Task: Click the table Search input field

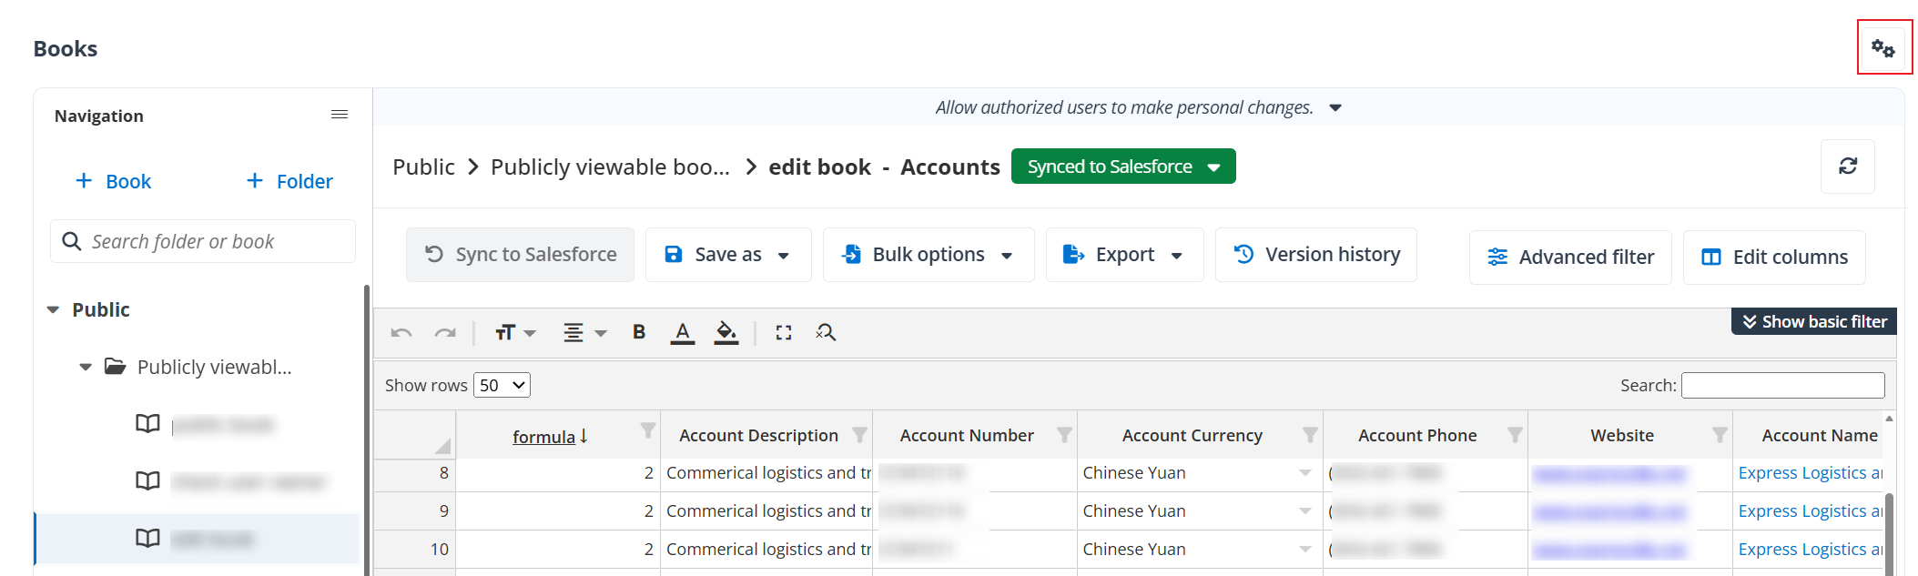Action: pyautogui.click(x=1781, y=385)
